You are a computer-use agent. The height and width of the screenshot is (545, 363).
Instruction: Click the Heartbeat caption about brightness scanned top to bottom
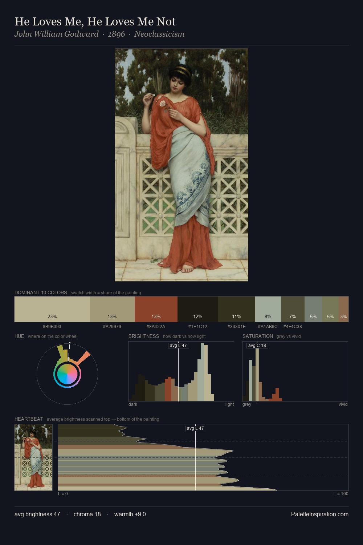click(103, 419)
